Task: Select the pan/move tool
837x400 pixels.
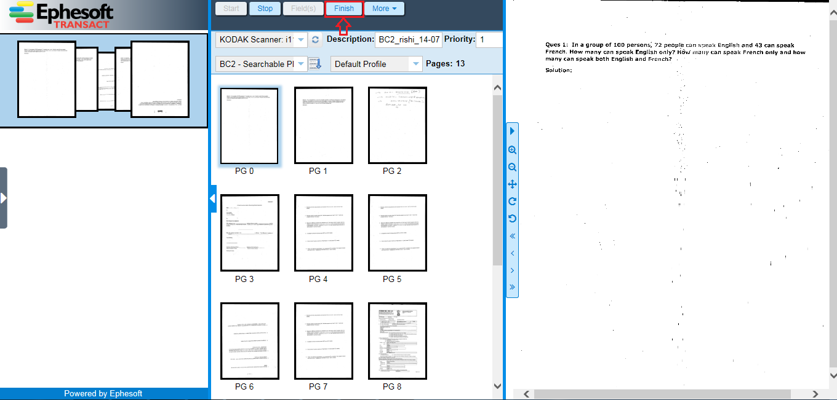Action: coord(512,184)
